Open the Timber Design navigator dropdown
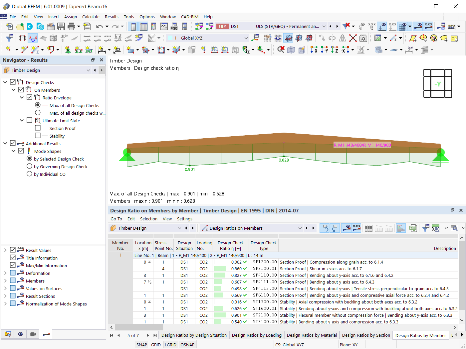The height and width of the screenshot is (349, 466). tap(88, 70)
